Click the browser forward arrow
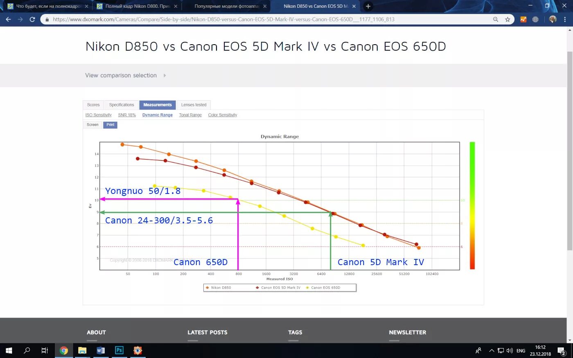573x358 pixels. click(20, 19)
